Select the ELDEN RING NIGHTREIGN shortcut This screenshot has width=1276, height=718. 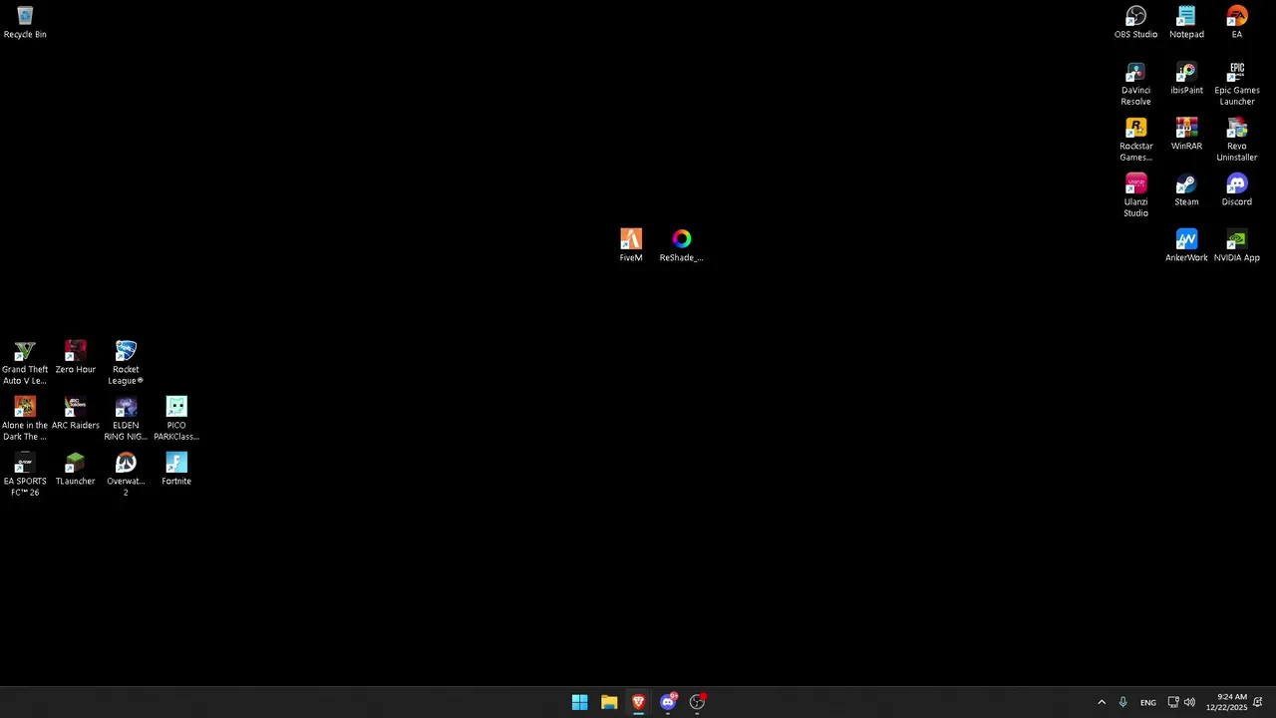pyautogui.click(x=126, y=419)
